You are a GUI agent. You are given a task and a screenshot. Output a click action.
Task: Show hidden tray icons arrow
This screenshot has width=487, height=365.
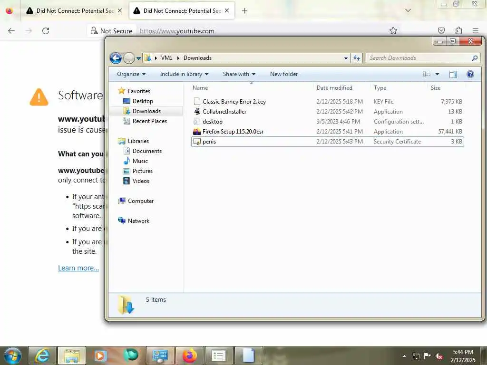pyautogui.click(x=404, y=356)
